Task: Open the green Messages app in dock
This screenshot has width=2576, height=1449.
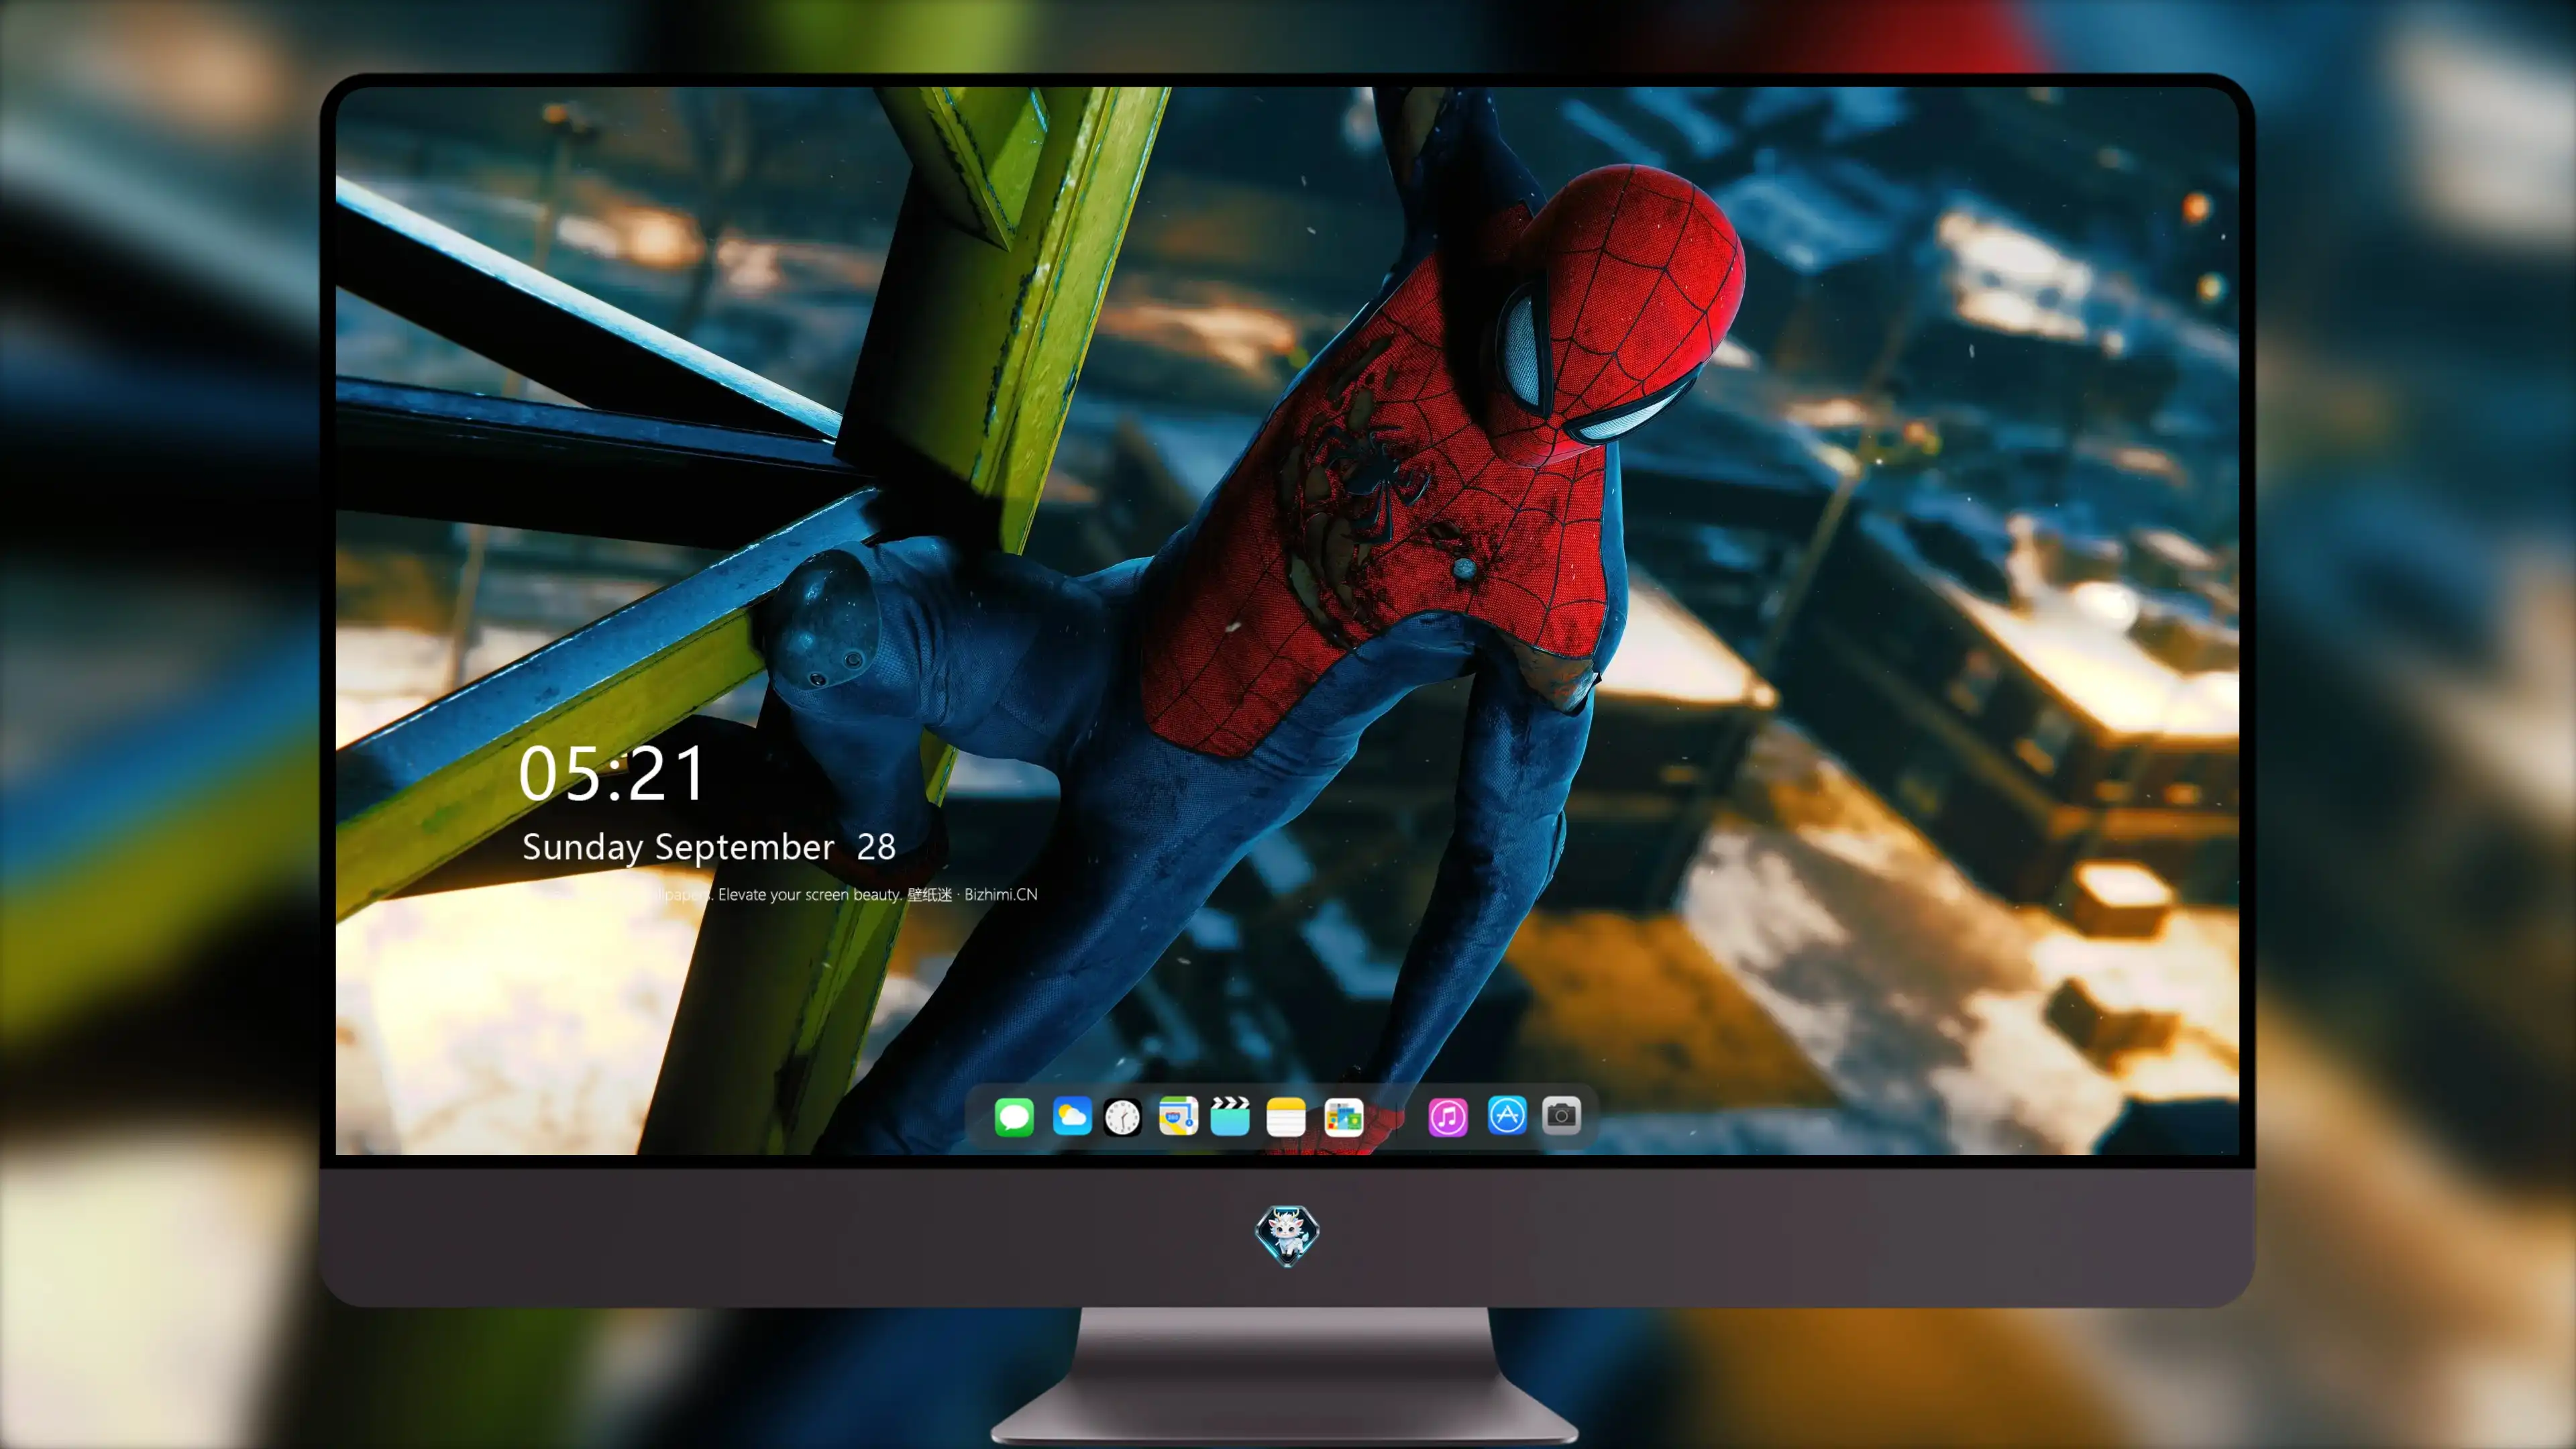Action: click(1014, 1116)
